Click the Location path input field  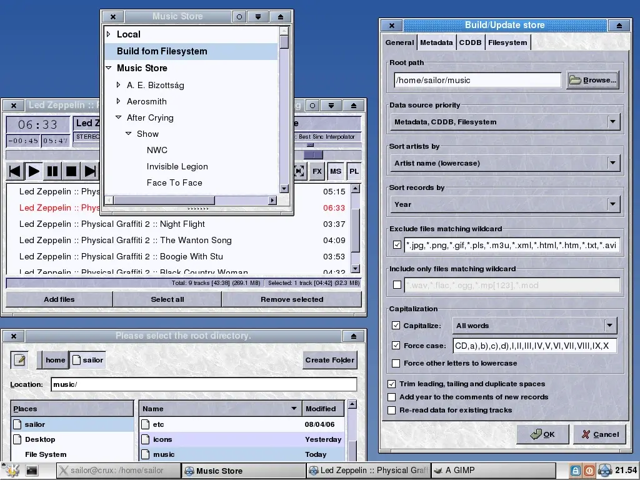(x=204, y=384)
